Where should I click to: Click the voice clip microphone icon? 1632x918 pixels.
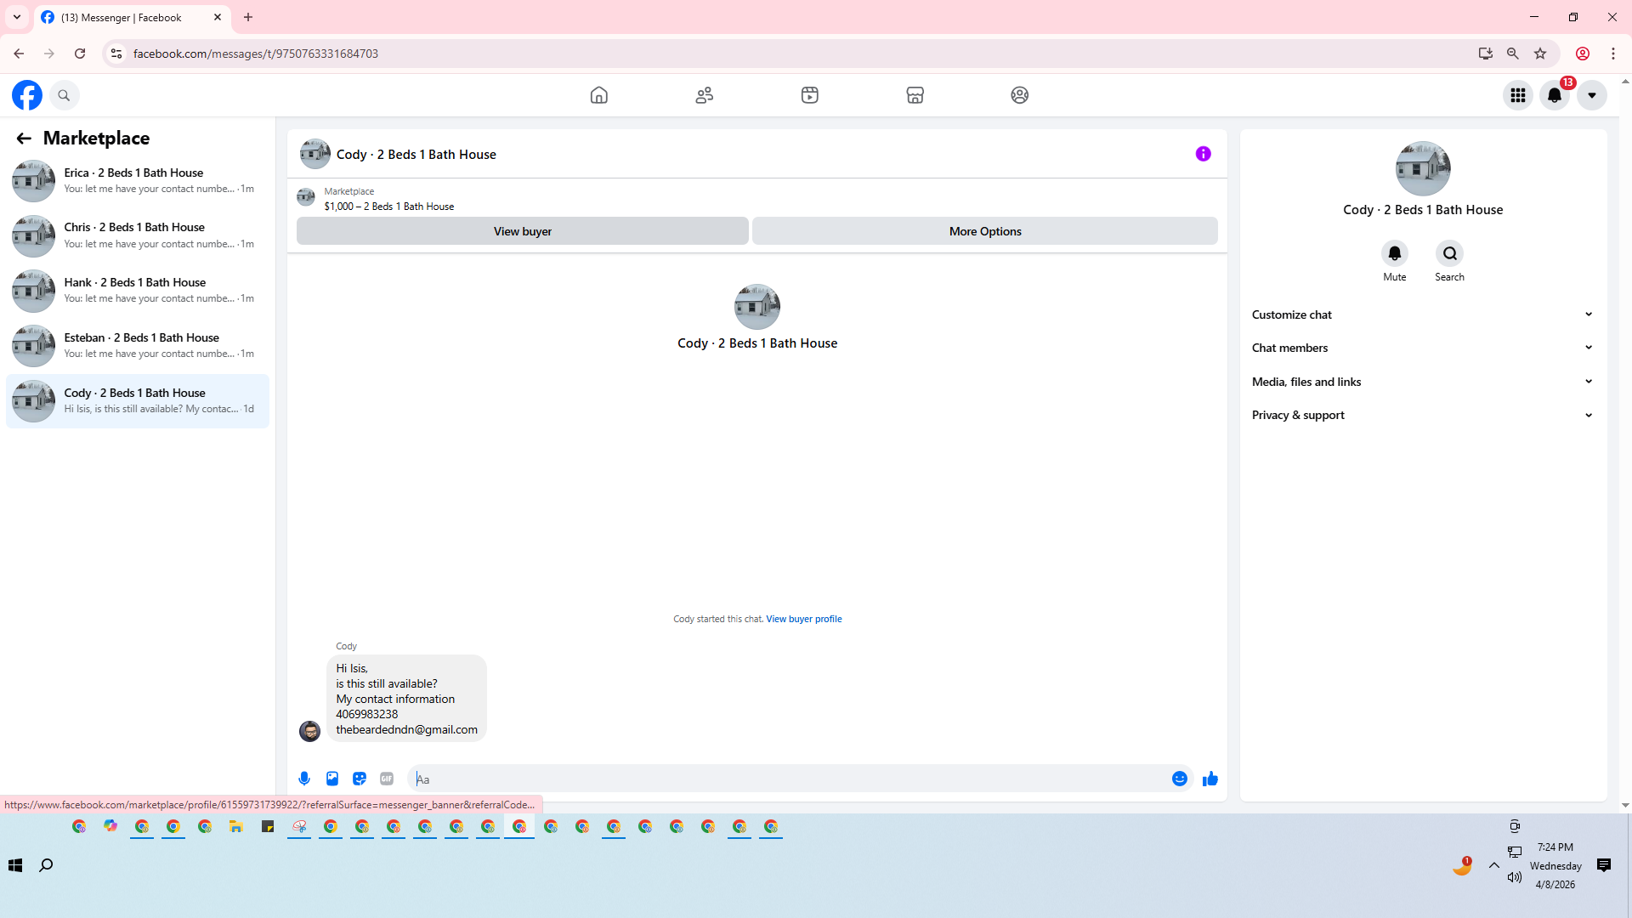(x=304, y=779)
